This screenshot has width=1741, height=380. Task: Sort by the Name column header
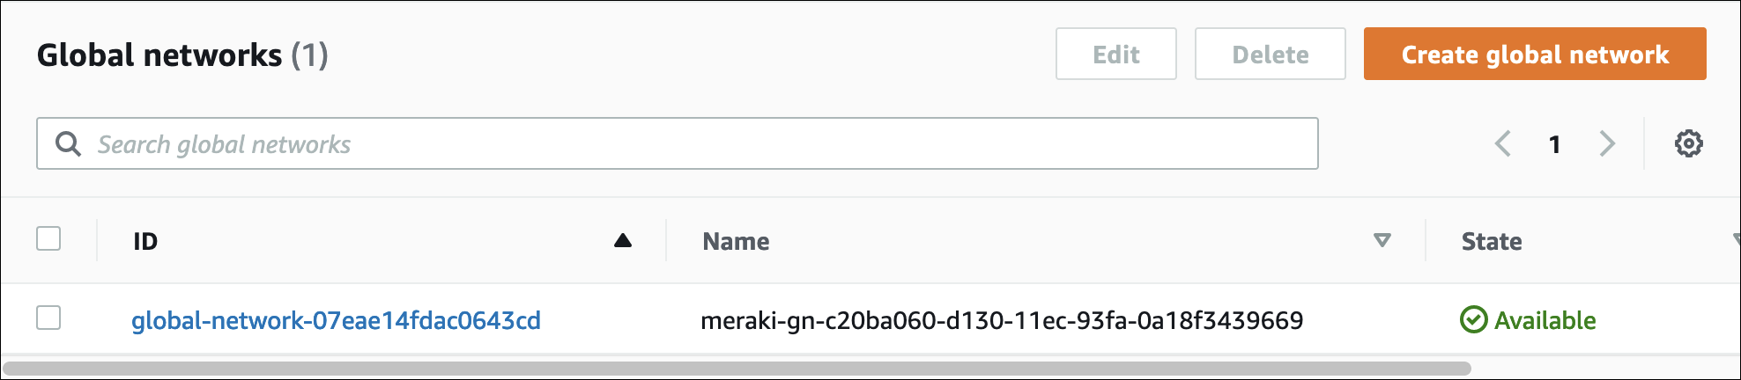point(736,241)
